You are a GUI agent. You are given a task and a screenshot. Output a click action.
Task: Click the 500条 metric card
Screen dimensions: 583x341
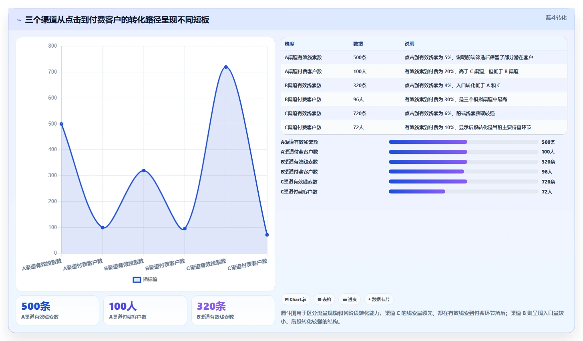pos(57,311)
